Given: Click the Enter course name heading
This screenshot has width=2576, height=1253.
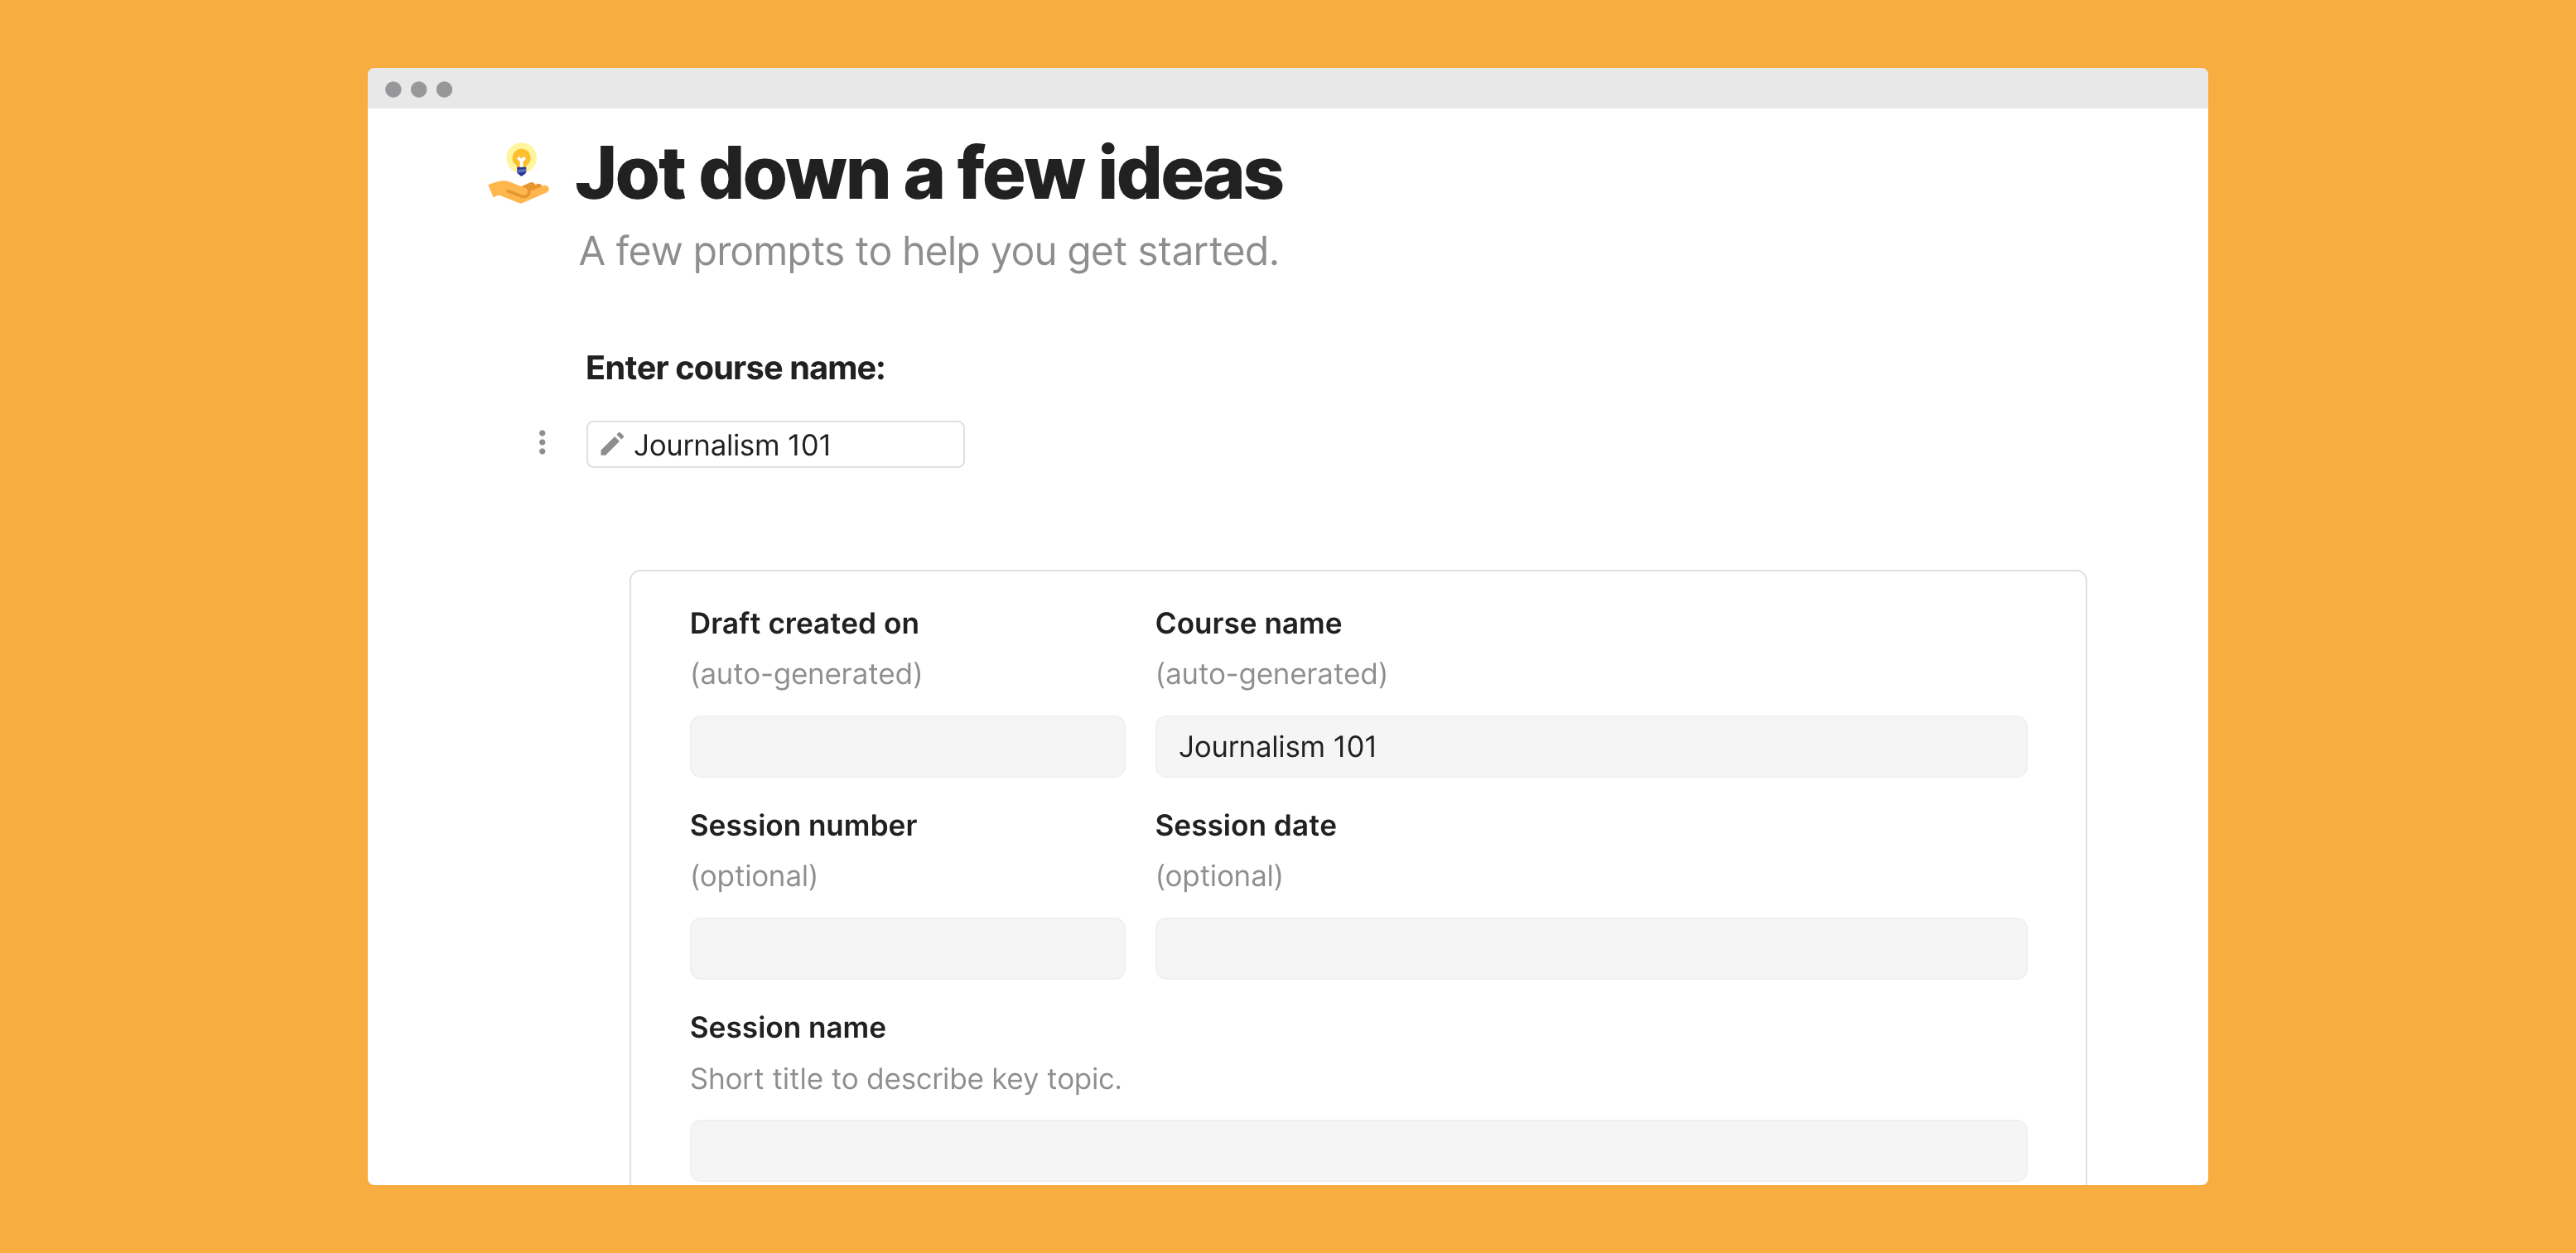Looking at the screenshot, I should pyautogui.click(x=735, y=368).
